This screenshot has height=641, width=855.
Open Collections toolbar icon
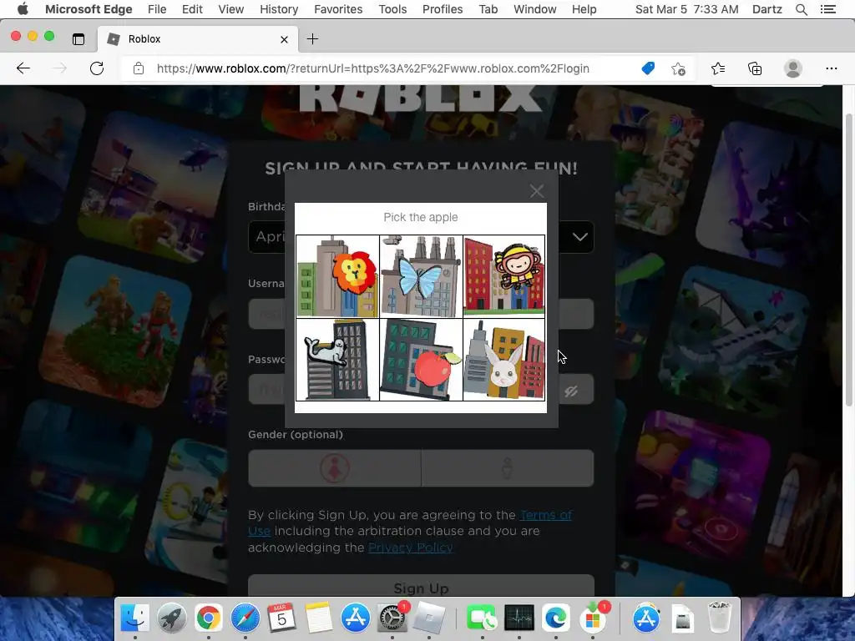point(755,68)
